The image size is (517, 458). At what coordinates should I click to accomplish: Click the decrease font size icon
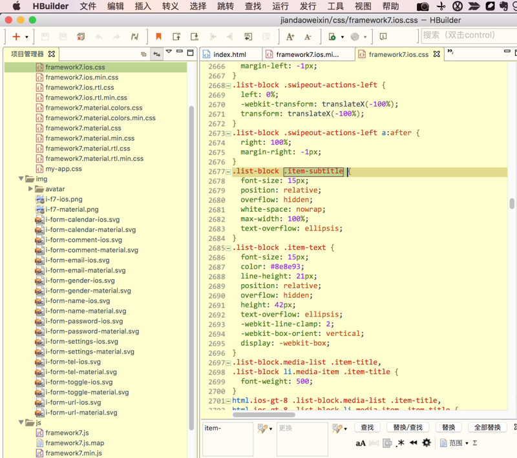click(308, 37)
